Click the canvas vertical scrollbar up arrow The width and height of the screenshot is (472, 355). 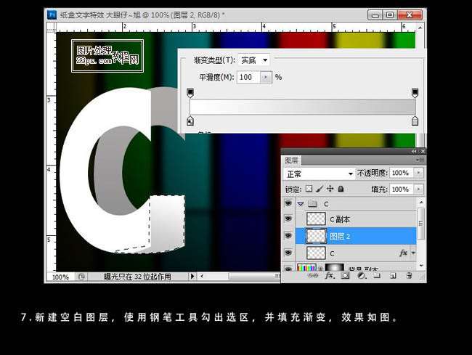point(420,27)
